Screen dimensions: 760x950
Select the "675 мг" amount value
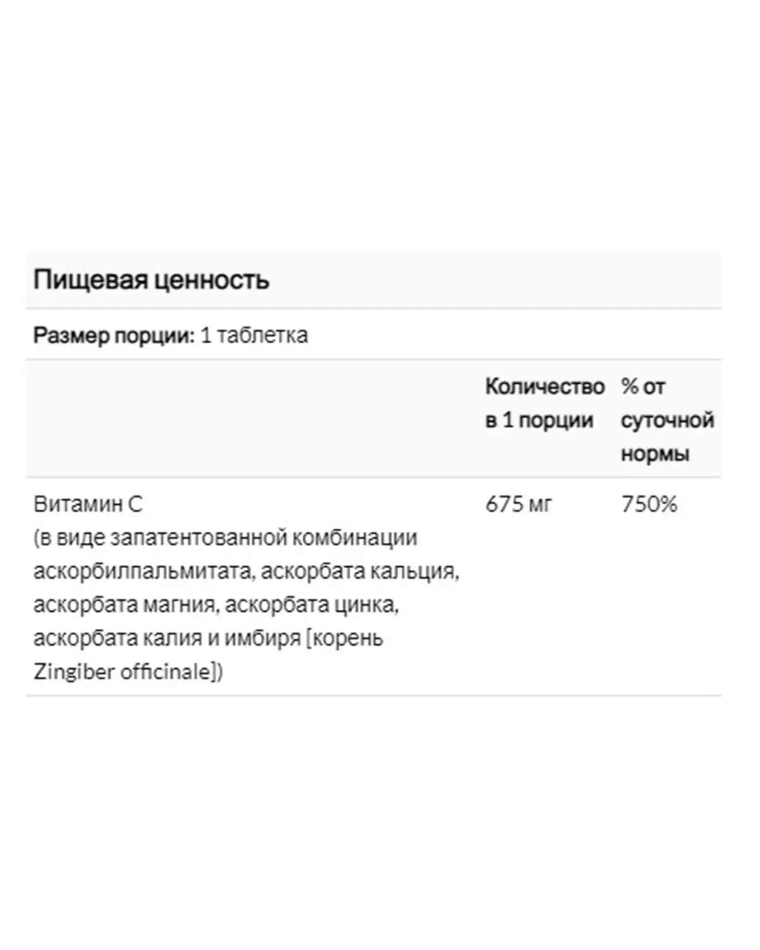pyautogui.click(x=519, y=504)
